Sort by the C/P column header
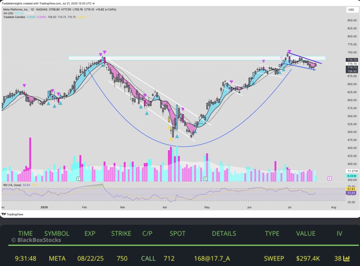The height and width of the screenshot is (266, 360). coord(147,233)
